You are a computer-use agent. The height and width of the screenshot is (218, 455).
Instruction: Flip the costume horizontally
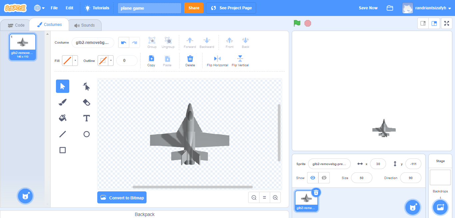pyautogui.click(x=218, y=61)
